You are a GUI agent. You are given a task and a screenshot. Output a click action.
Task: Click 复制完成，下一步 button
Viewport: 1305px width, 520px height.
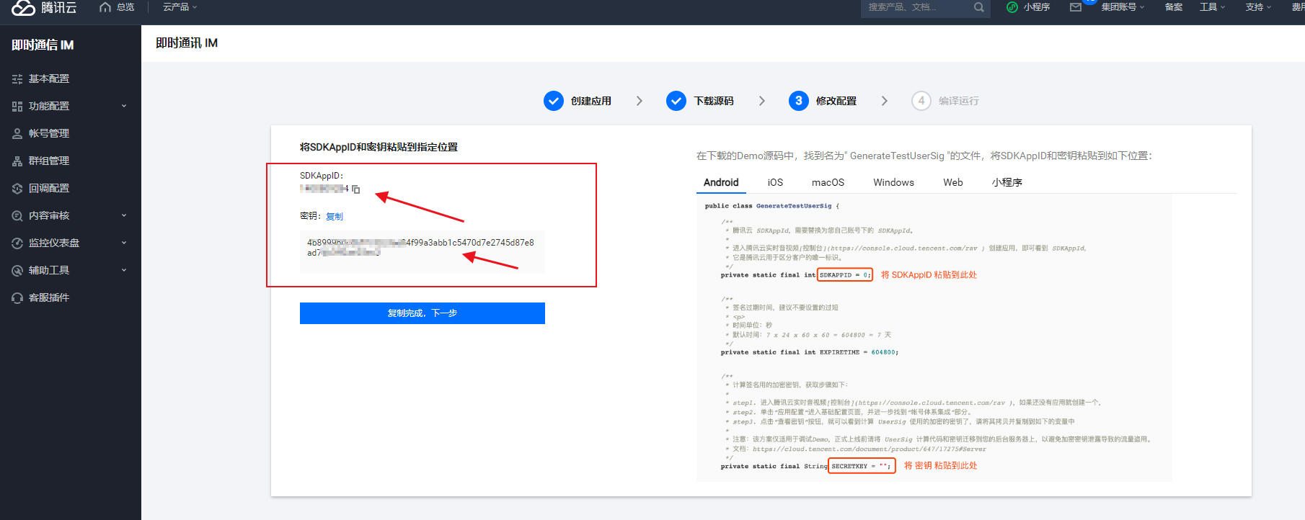click(x=423, y=313)
